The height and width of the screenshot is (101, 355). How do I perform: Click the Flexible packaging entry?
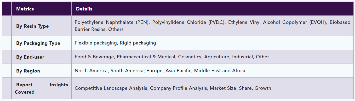coord(96,43)
